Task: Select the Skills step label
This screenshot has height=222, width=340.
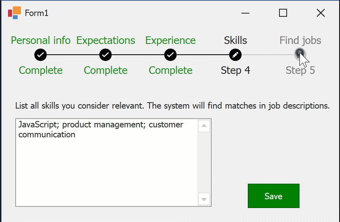Action: [x=235, y=40]
